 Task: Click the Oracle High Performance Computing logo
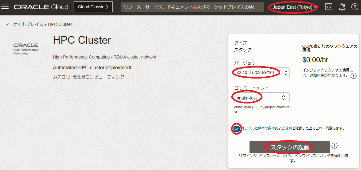click(26, 49)
